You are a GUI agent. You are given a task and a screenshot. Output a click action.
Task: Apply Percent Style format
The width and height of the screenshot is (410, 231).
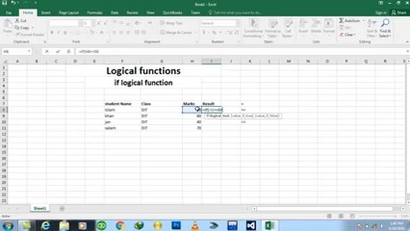coord(214,33)
